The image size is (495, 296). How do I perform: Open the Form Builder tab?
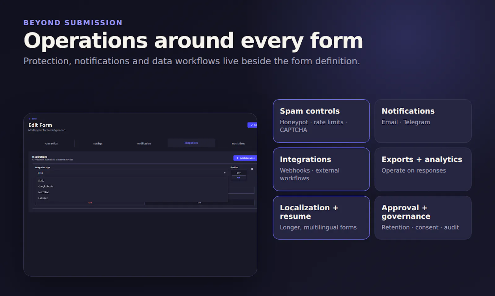click(x=51, y=144)
